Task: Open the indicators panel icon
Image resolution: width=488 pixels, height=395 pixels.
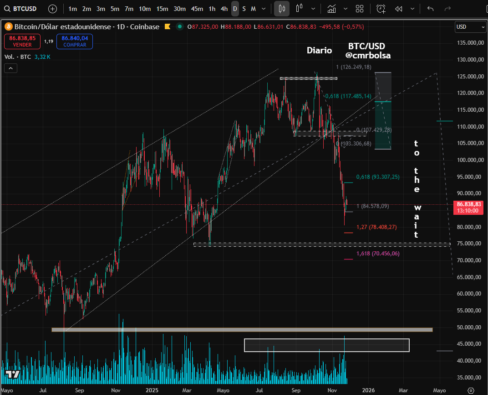Action: pos(332,9)
